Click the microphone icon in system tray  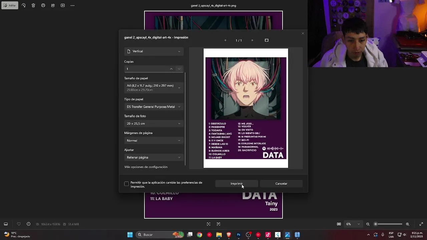383,235
